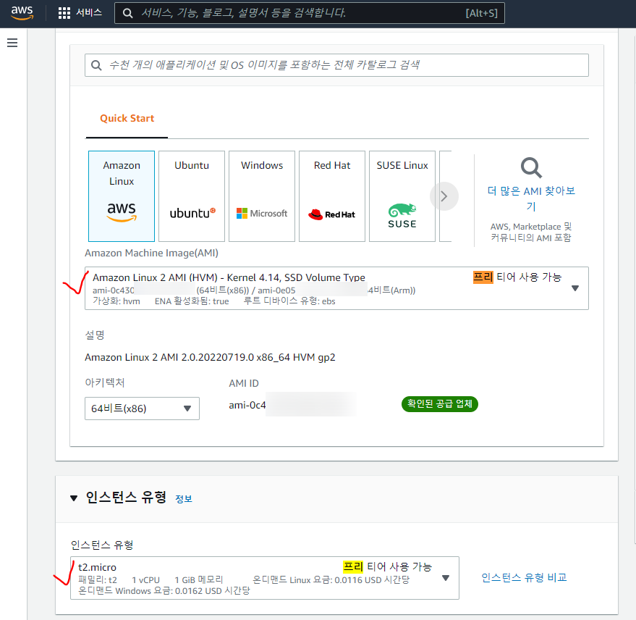The width and height of the screenshot is (636, 620).
Task: Open 인스턴스 유형 비교 link
Action: pos(524,577)
